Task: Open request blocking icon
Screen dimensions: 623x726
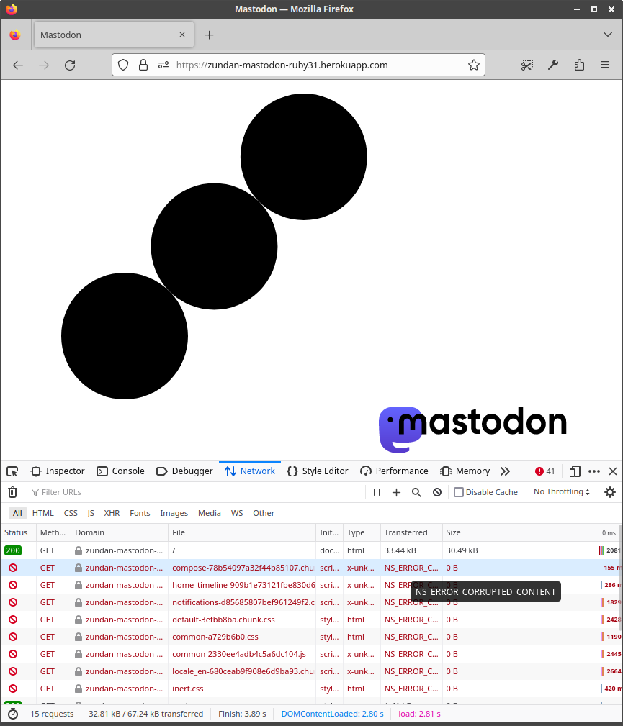Action: pos(437,492)
